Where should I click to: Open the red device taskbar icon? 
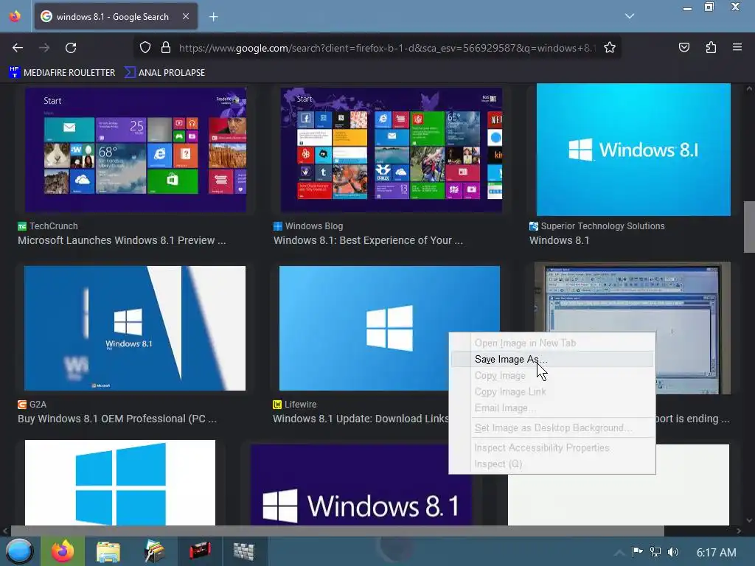[200, 551]
